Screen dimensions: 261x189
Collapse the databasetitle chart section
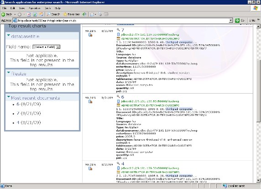point(9,36)
